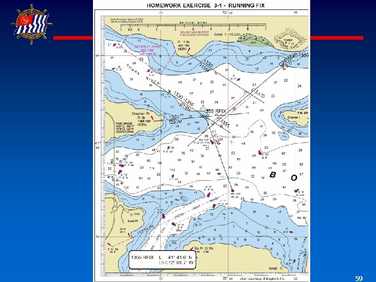Click the green hill landmark near top
376x282 pixels.
(x=254, y=40)
